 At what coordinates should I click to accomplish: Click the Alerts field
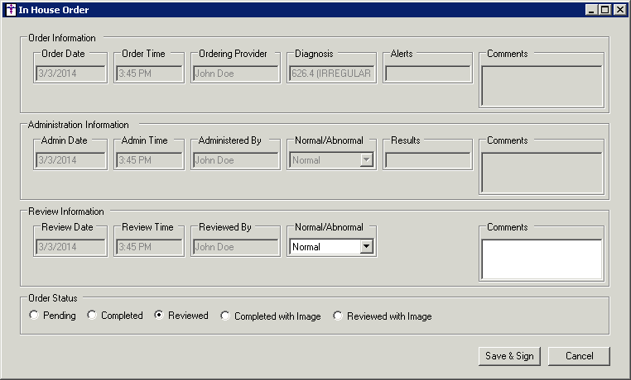[427, 74]
